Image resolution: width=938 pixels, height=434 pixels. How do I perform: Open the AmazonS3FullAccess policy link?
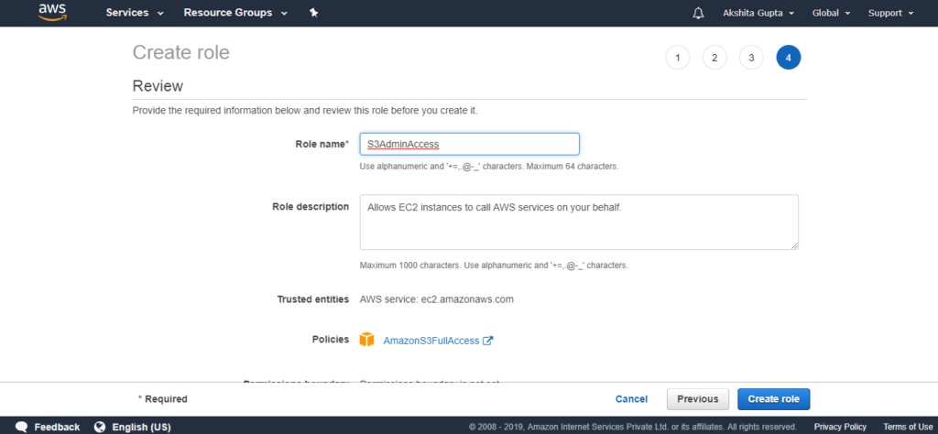(431, 341)
